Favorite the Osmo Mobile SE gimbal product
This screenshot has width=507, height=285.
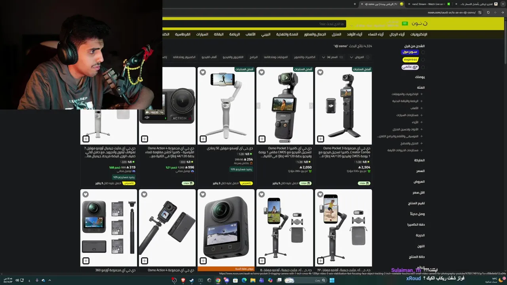tap(203, 72)
